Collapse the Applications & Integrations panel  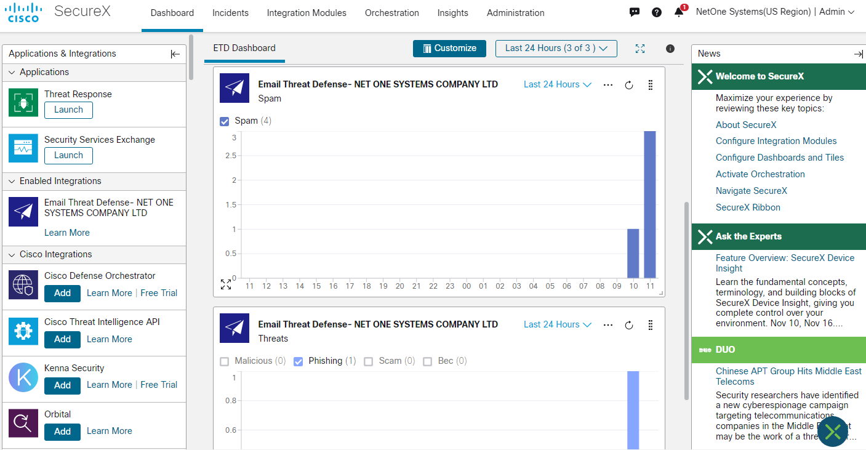175,54
